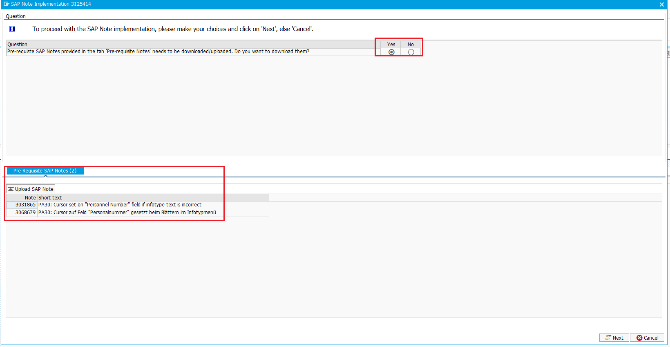Click the footsteps icon on the Next button
The image size is (670, 347).
pyautogui.click(x=608, y=338)
